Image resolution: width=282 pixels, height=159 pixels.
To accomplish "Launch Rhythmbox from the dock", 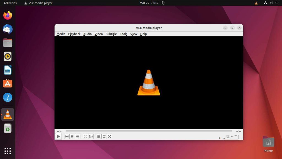I will (x=7, y=56).
